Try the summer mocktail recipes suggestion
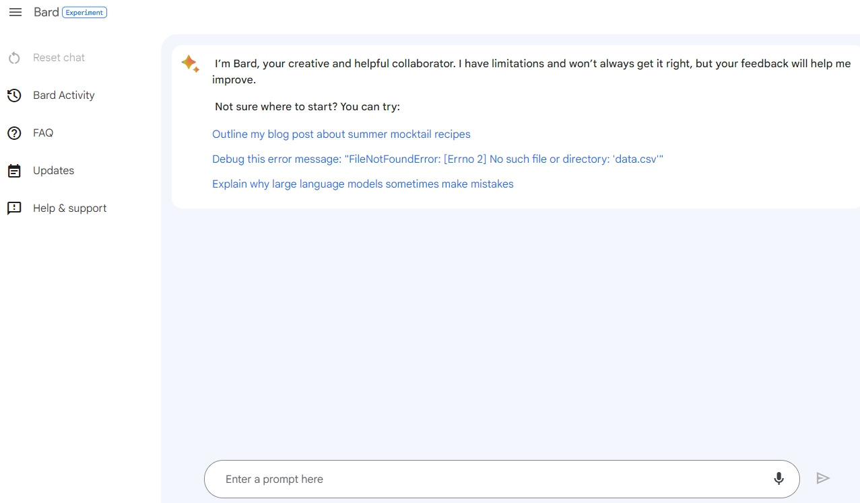This screenshot has width=860, height=503. tap(341, 134)
